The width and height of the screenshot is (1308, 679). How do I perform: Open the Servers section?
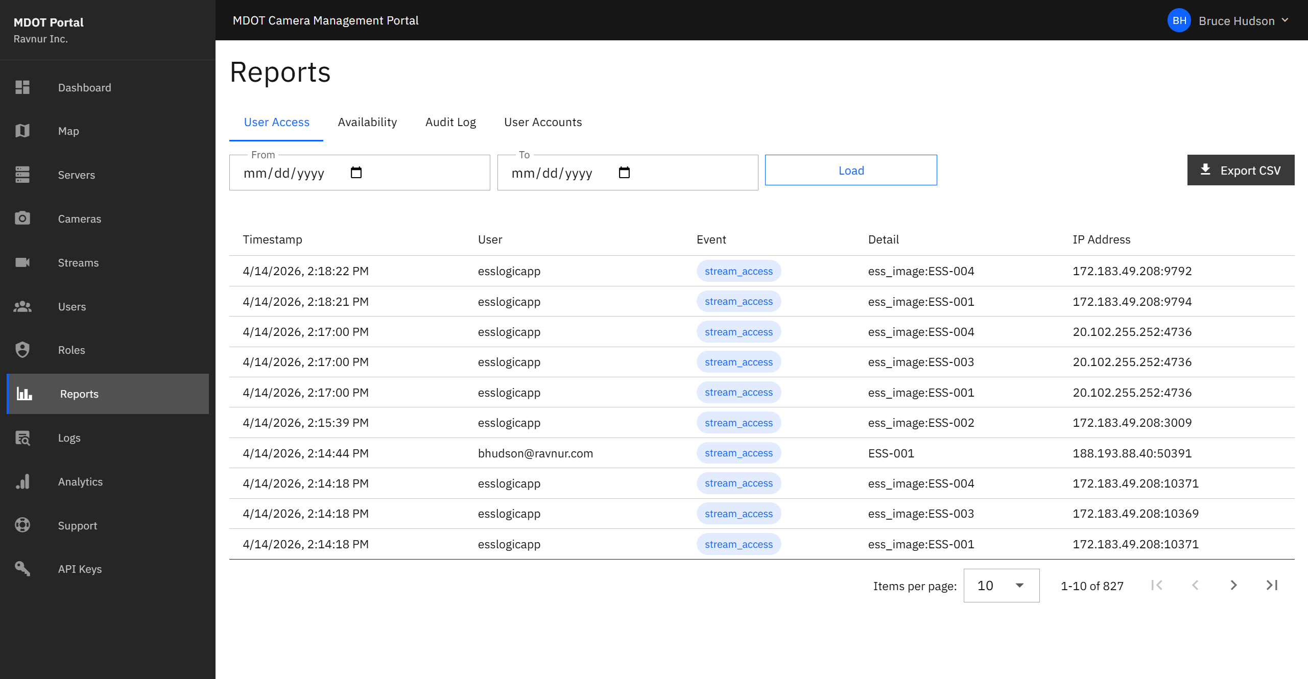pos(76,175)
